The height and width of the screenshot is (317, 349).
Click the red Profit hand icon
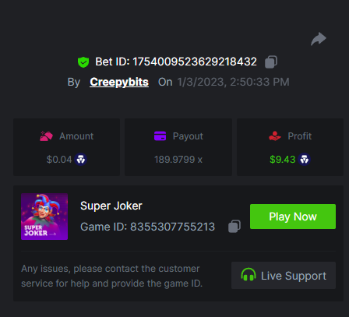click(x=275, y=136)
